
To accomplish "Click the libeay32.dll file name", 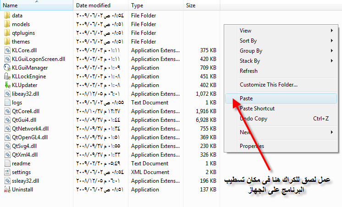I will click(26, 94).
